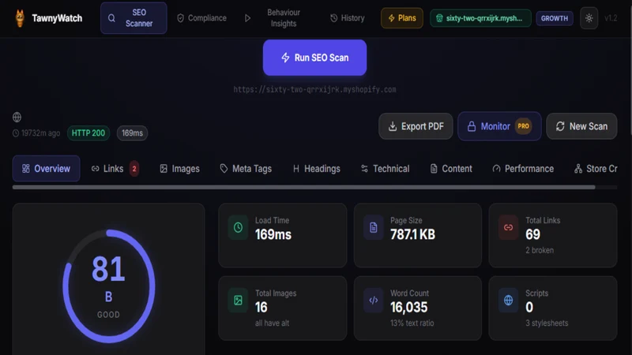
Task: Open the Content tab
Action: (451, 169)
